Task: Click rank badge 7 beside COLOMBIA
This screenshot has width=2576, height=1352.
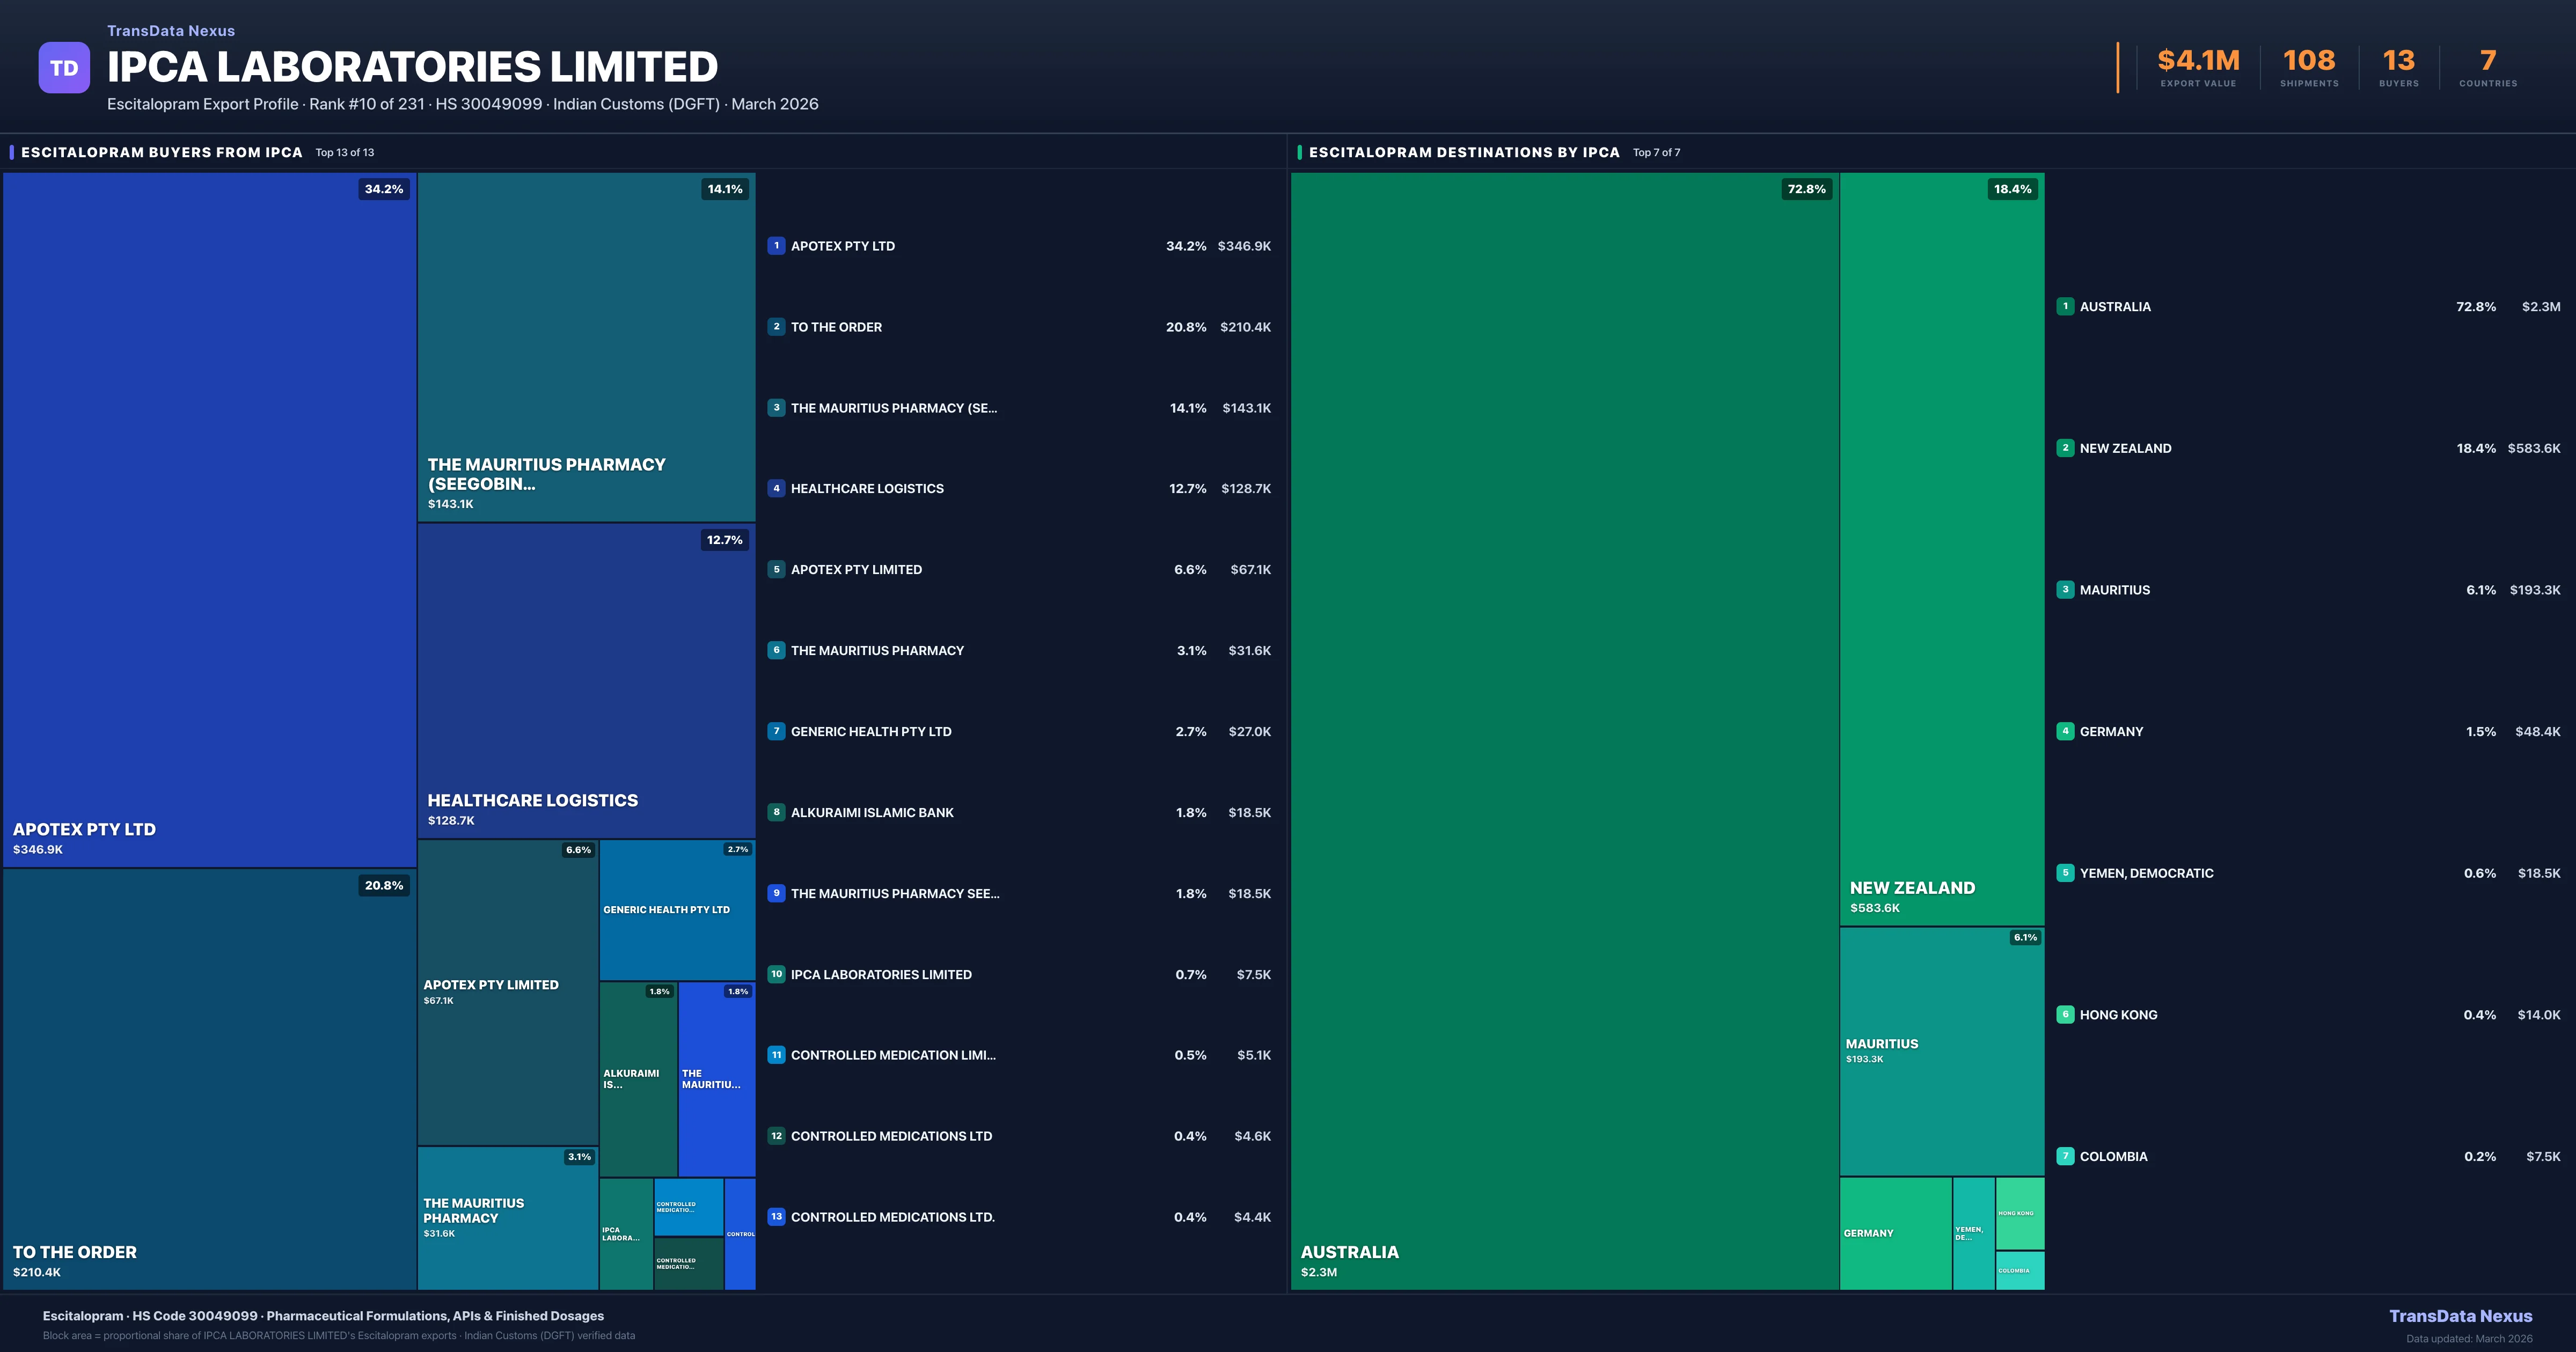Action: click(2065, 1156)
